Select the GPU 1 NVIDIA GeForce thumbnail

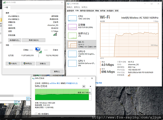tap(72, 63)
